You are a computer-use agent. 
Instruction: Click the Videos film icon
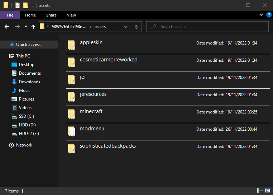click(x=14, y=108)
